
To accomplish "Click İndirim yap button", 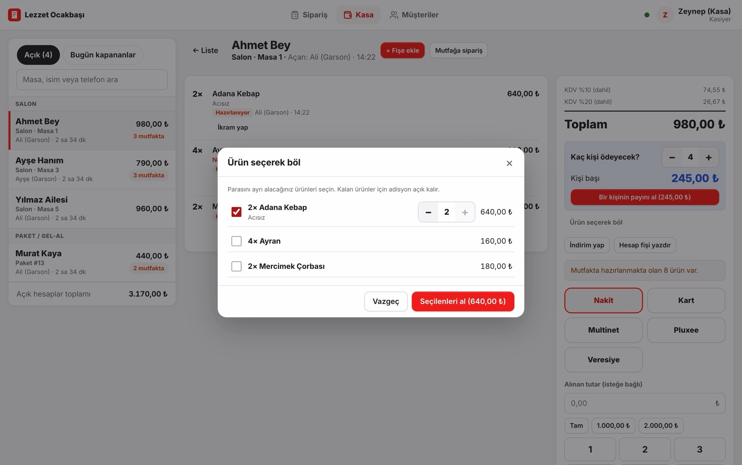I will [587, 245].
